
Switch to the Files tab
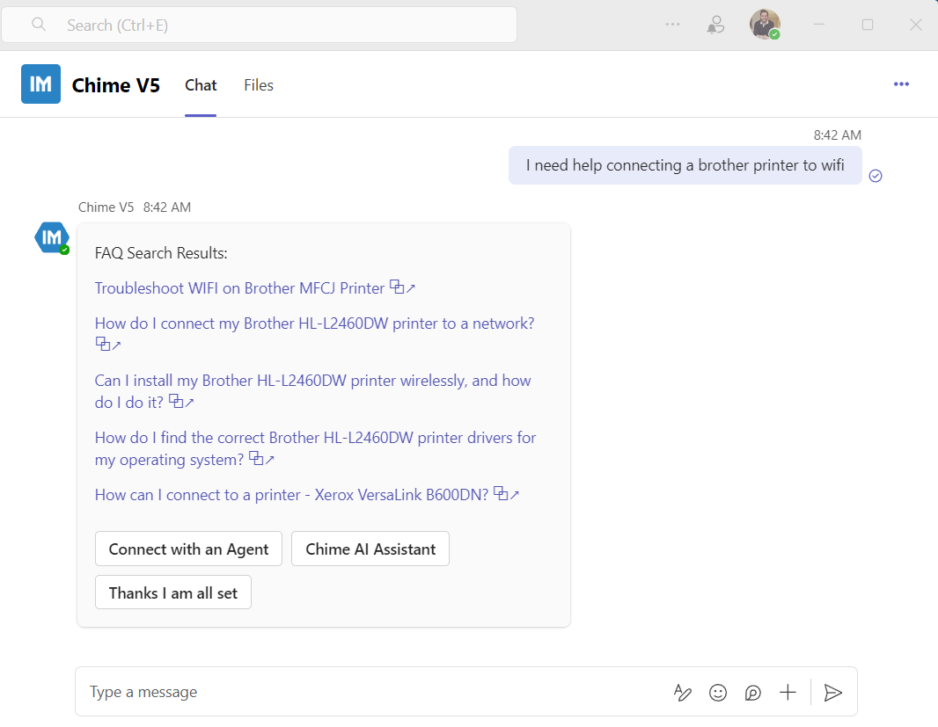coord(259,85)
